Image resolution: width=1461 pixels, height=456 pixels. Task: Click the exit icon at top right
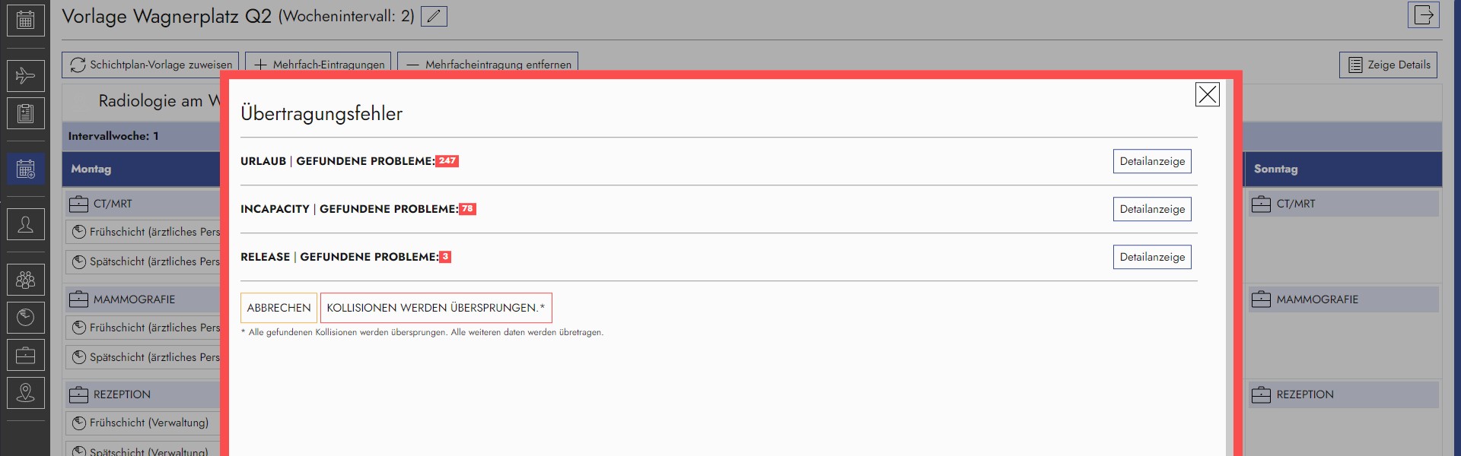click(x=1423, y=15)
